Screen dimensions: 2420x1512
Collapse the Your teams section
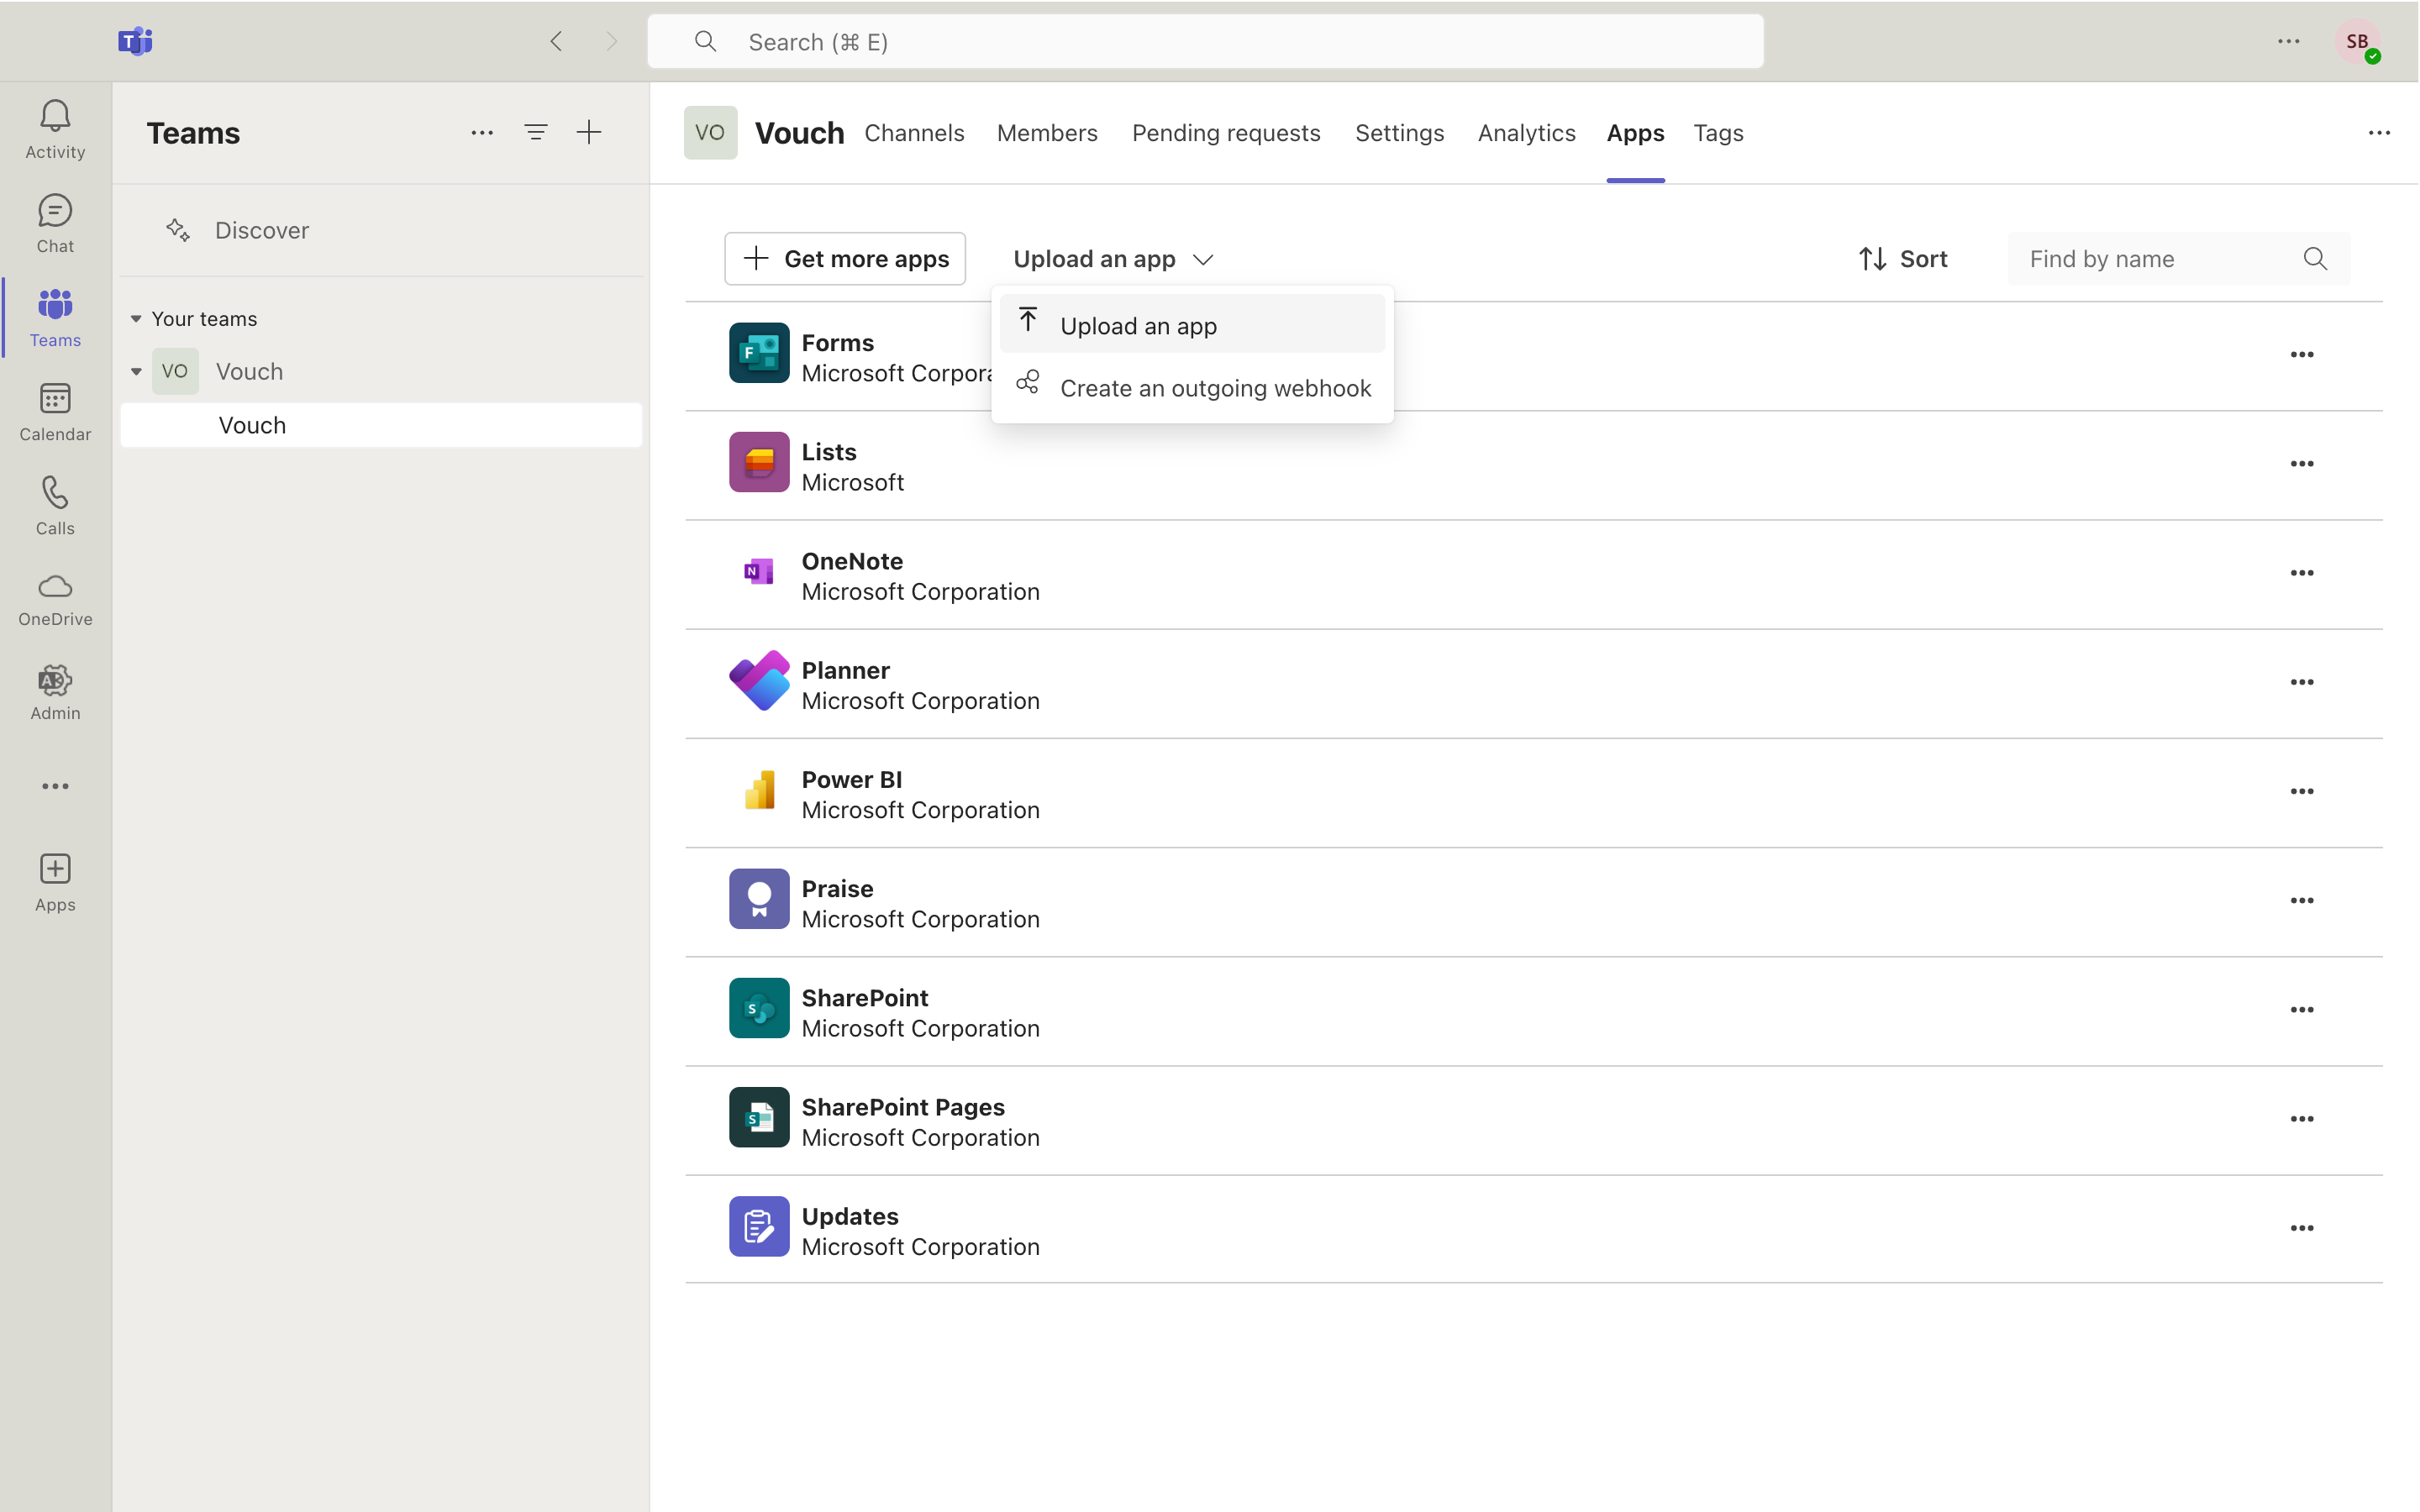tap(136, 319)
